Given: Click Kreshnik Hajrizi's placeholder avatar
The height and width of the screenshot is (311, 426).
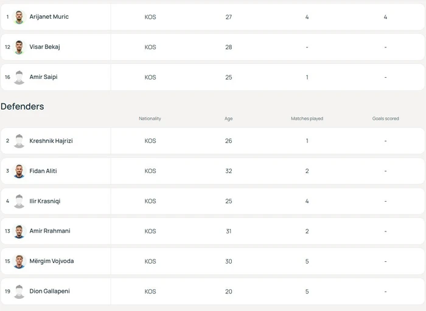Looking at the screenshot, I should coord(19,141).
